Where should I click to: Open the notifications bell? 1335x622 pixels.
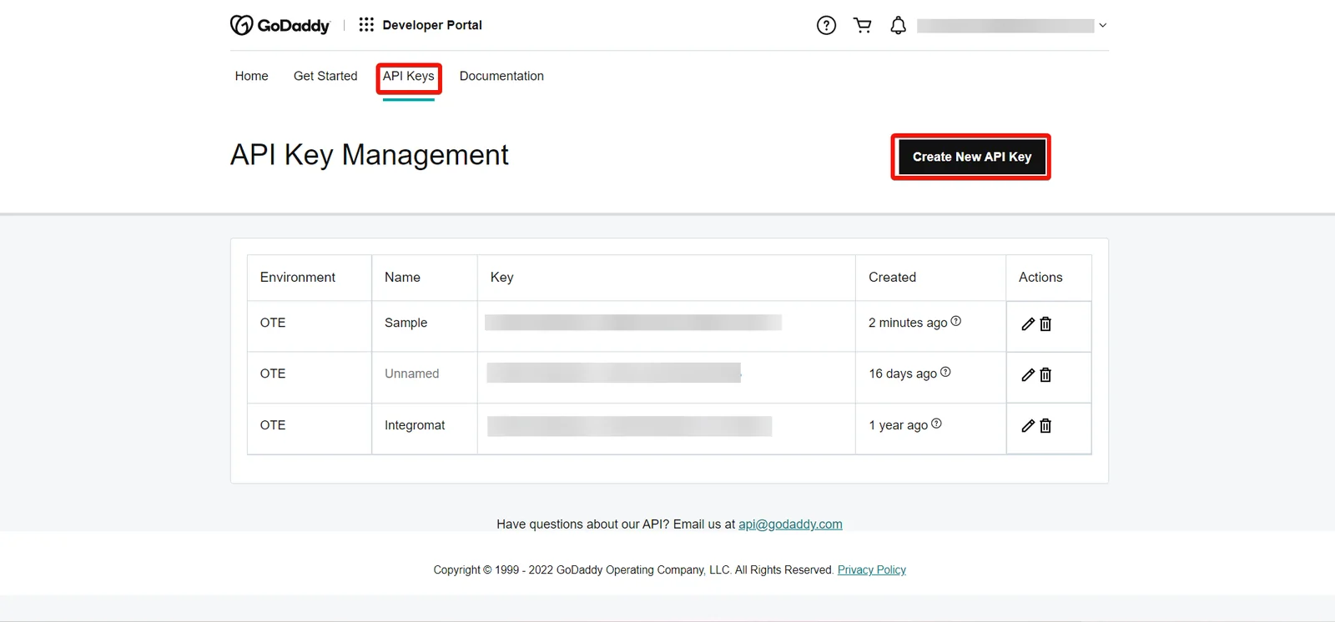898,26
